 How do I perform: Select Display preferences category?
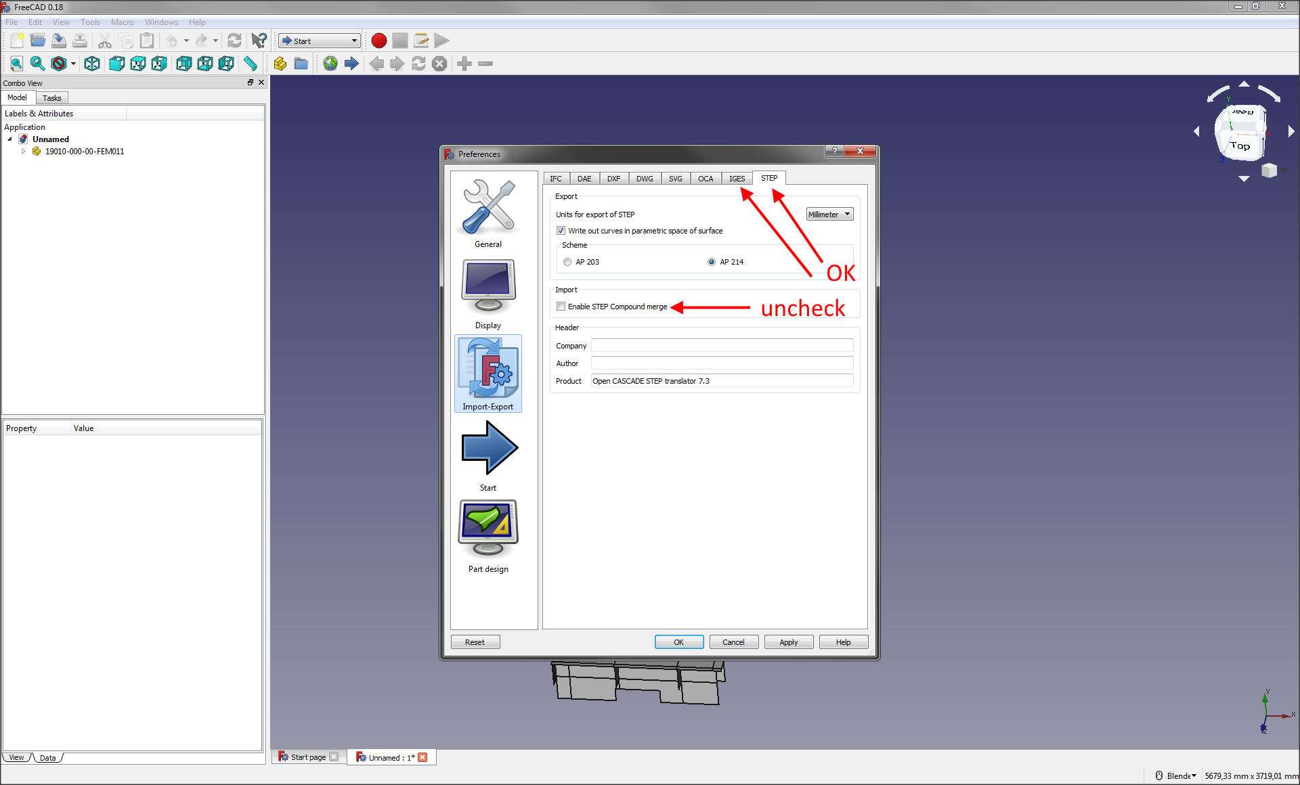(x=488, y=295)
